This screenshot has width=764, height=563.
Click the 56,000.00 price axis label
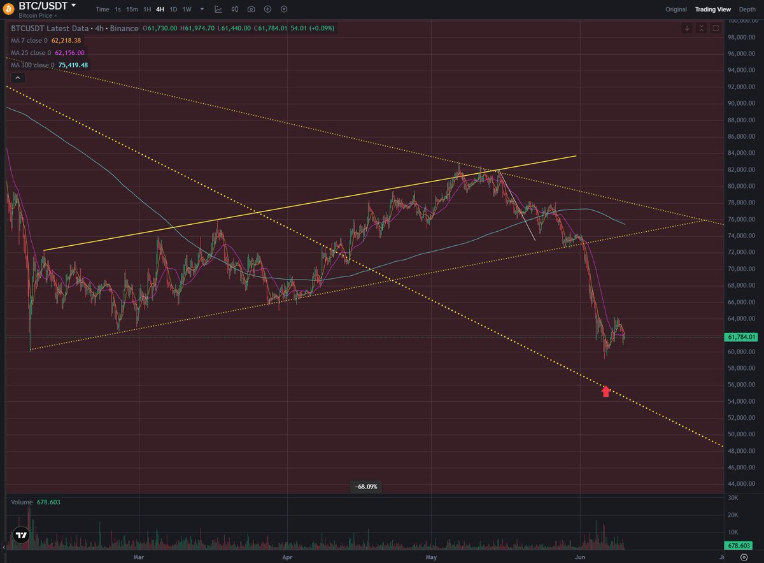coord(742,385)
